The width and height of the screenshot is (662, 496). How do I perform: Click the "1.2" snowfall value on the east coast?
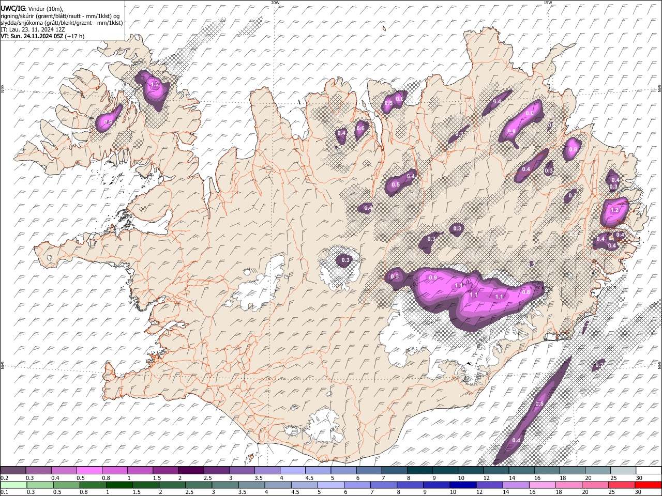[x=615, y=210]
